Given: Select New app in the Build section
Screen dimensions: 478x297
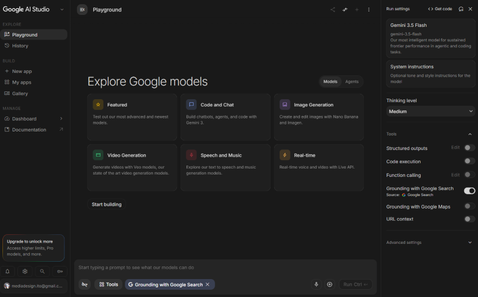Looking at the screenshot, I should (x=33, y=71).
